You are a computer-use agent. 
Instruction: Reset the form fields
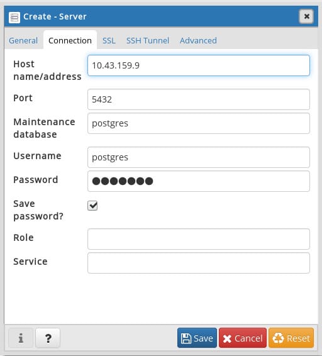291,338
